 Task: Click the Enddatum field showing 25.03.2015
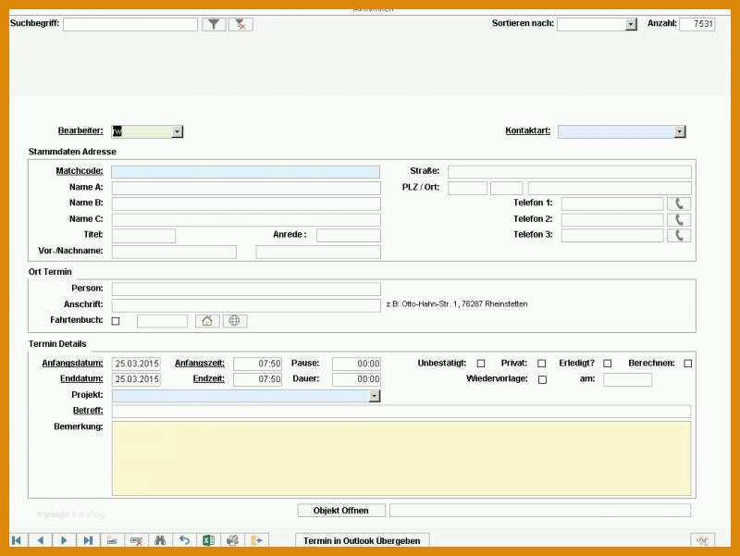pyautogui.click(x=136, y=379)
